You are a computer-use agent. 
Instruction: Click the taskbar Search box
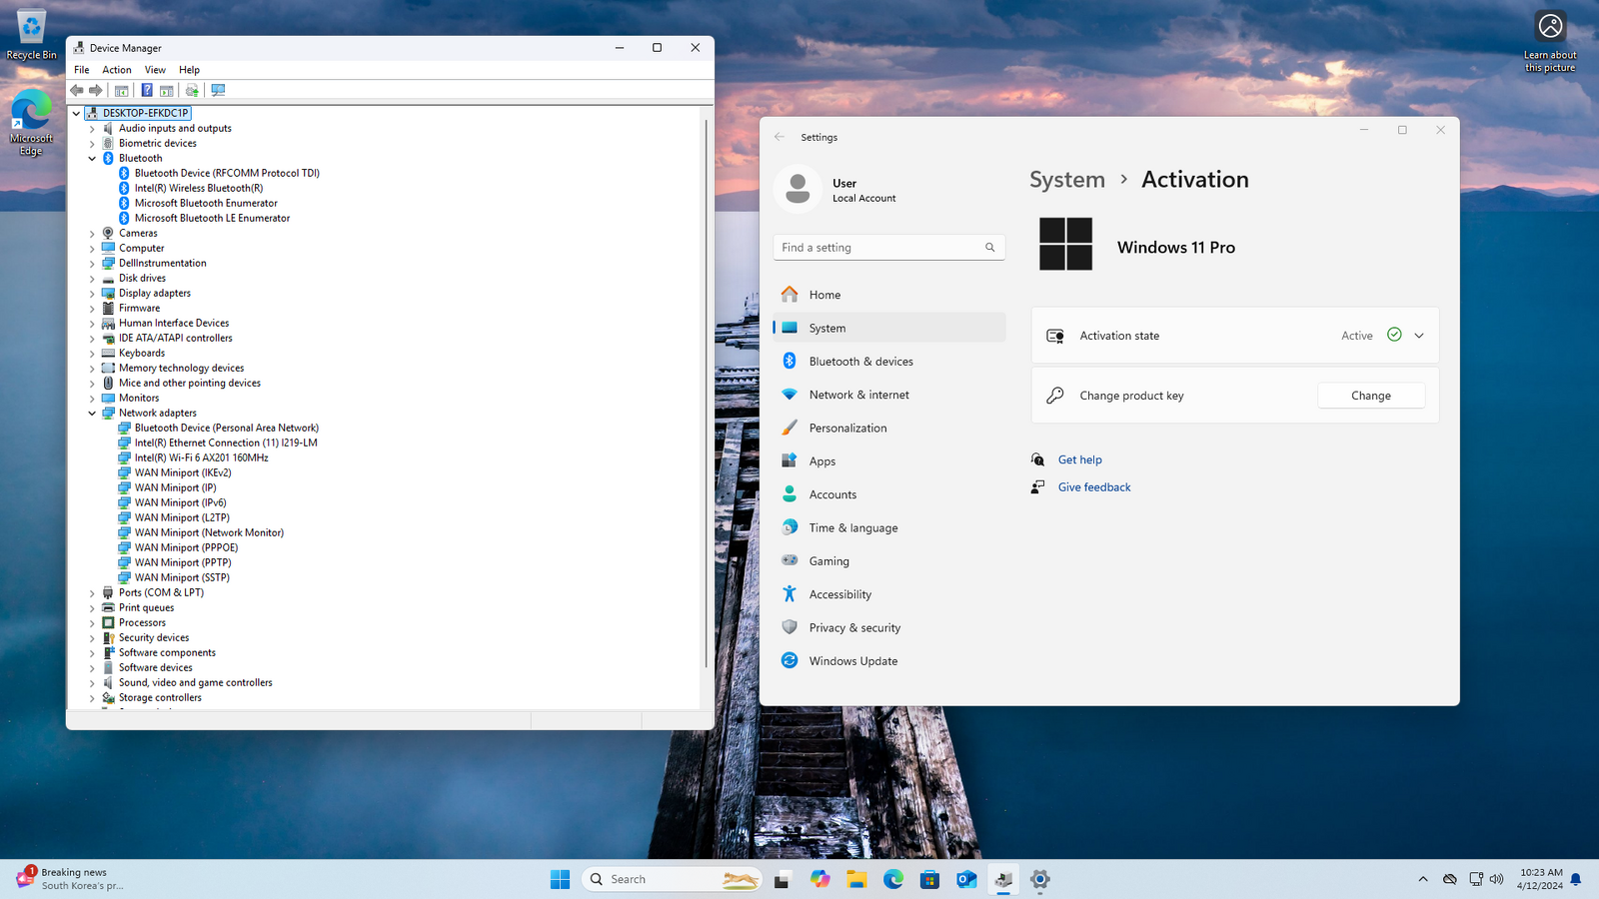pyautogui.click(x=671, y=879)
